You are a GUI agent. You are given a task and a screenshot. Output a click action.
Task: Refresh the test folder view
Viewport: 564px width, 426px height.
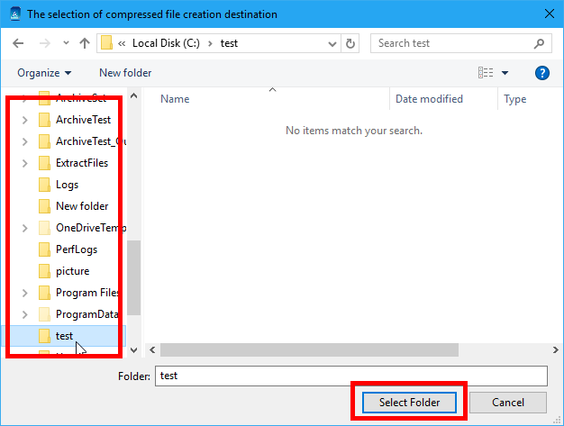point(350,43)
